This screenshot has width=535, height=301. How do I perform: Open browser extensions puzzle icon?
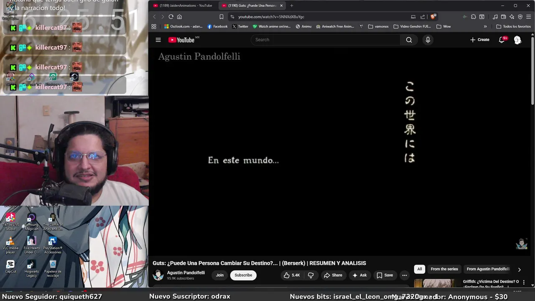(x=473, y=17)
